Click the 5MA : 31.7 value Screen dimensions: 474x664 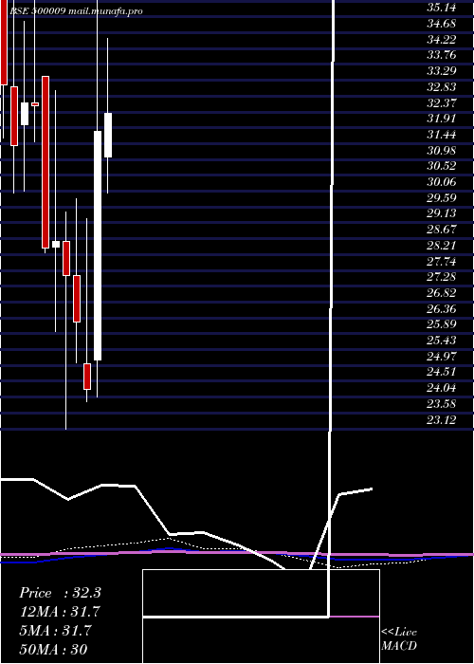(x=55, y=631)
